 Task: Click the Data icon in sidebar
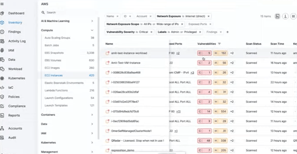coord(2,60)
